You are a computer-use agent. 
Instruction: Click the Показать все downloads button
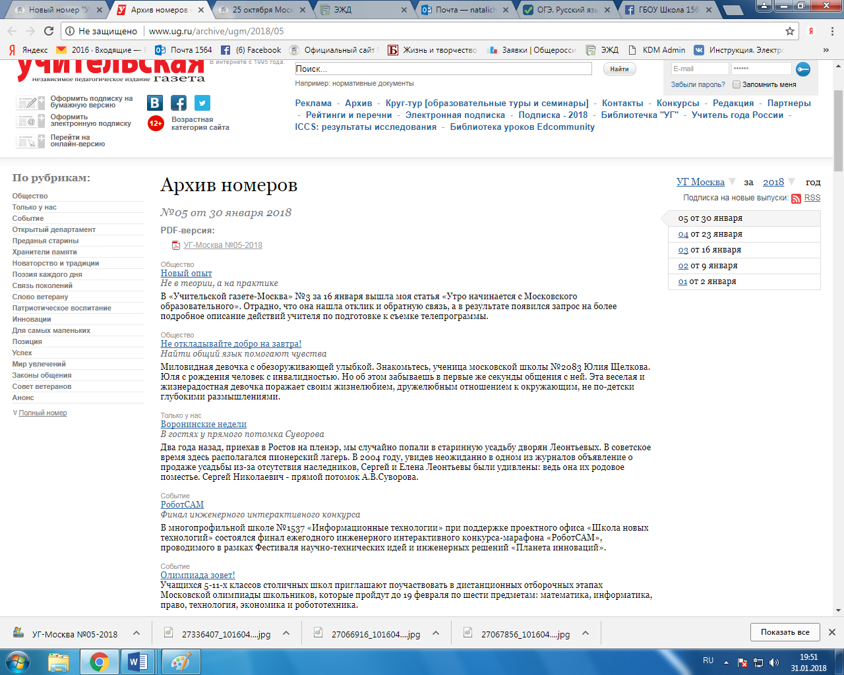pyautogui.click(x=785, y=632)
